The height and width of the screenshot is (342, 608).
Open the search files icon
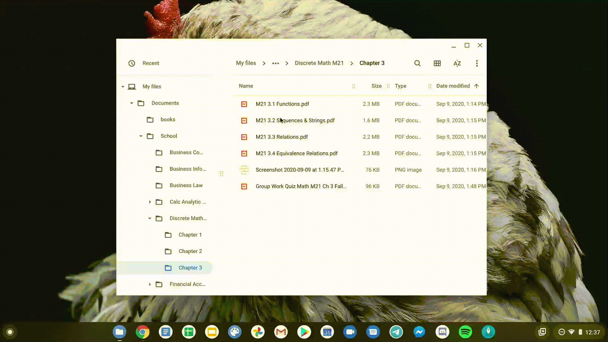point(417,63)
